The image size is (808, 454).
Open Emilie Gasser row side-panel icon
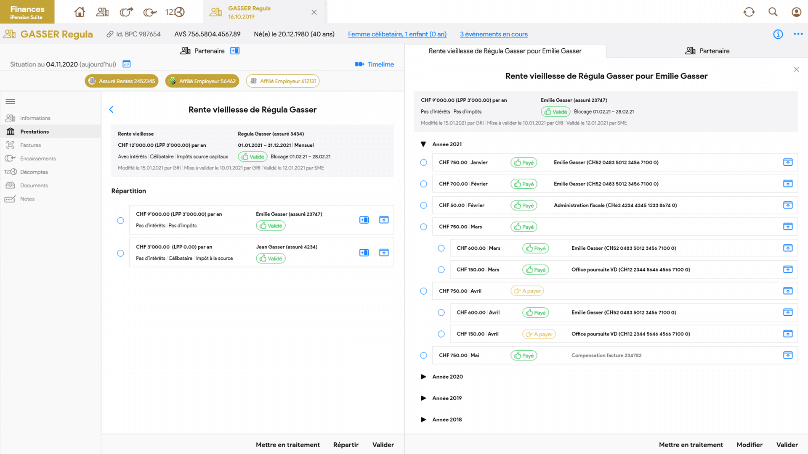tap(364, 220)
